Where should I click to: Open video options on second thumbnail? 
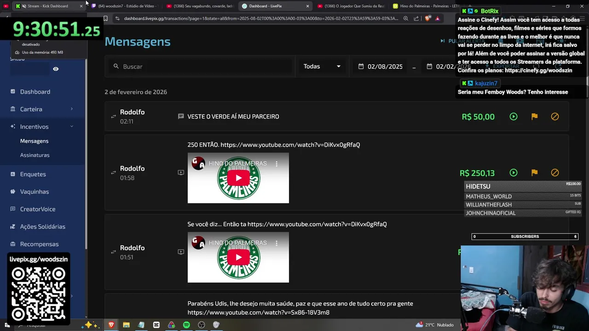(277, 243)
